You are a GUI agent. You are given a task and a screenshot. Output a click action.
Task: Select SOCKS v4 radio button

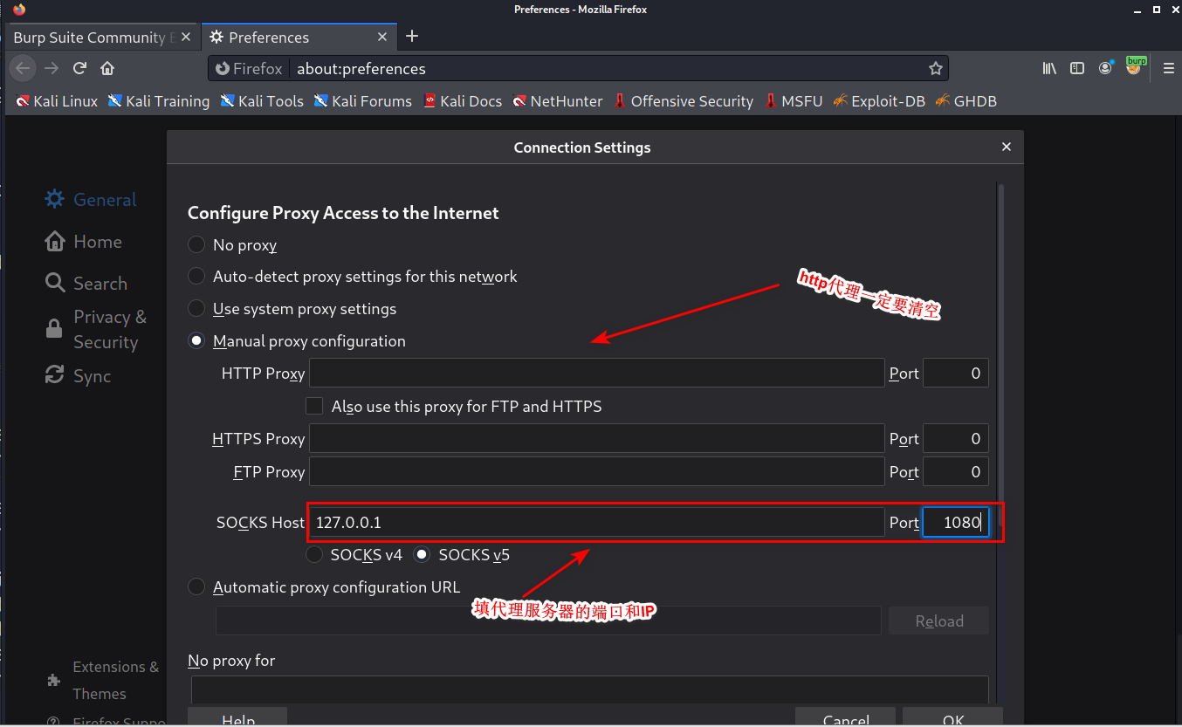(x=314, y=554)
